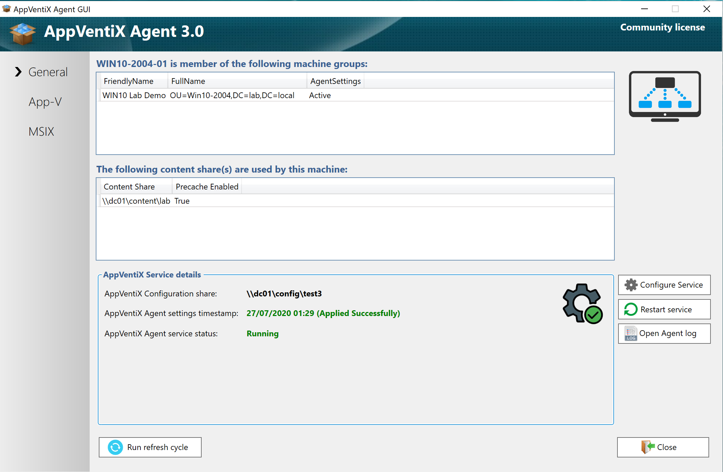The height and width of the screenshot is (472, 723).
Task: Click the service status gear checkmark icon
Action: click(583, 304)
